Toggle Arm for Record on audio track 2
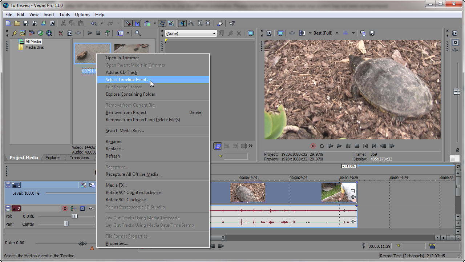 tap(65, 209)
